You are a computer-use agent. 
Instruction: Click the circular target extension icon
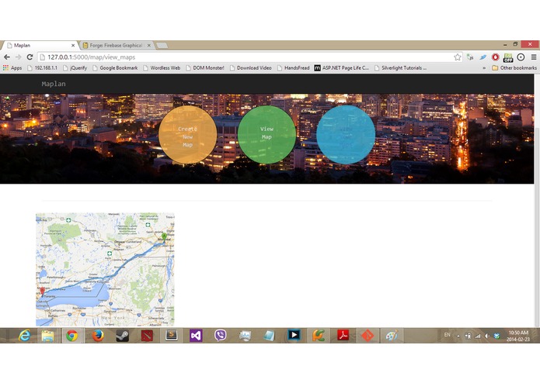(x=521, y=57)
